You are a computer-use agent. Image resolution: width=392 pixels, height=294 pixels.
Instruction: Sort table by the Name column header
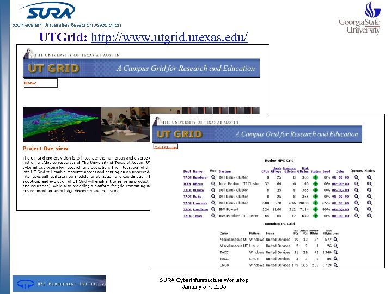pyautogui.click(x=198, y=171)
